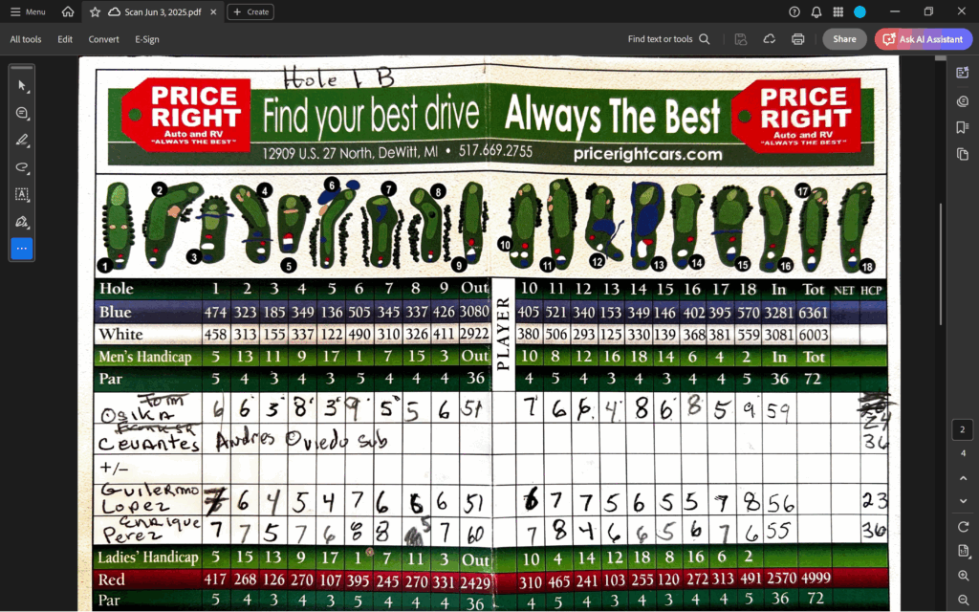Image resolution: width=979 pixels, height=612 pixels.
Task: Go to the next page with the down chevron
Action: click(x=963, y=501)
